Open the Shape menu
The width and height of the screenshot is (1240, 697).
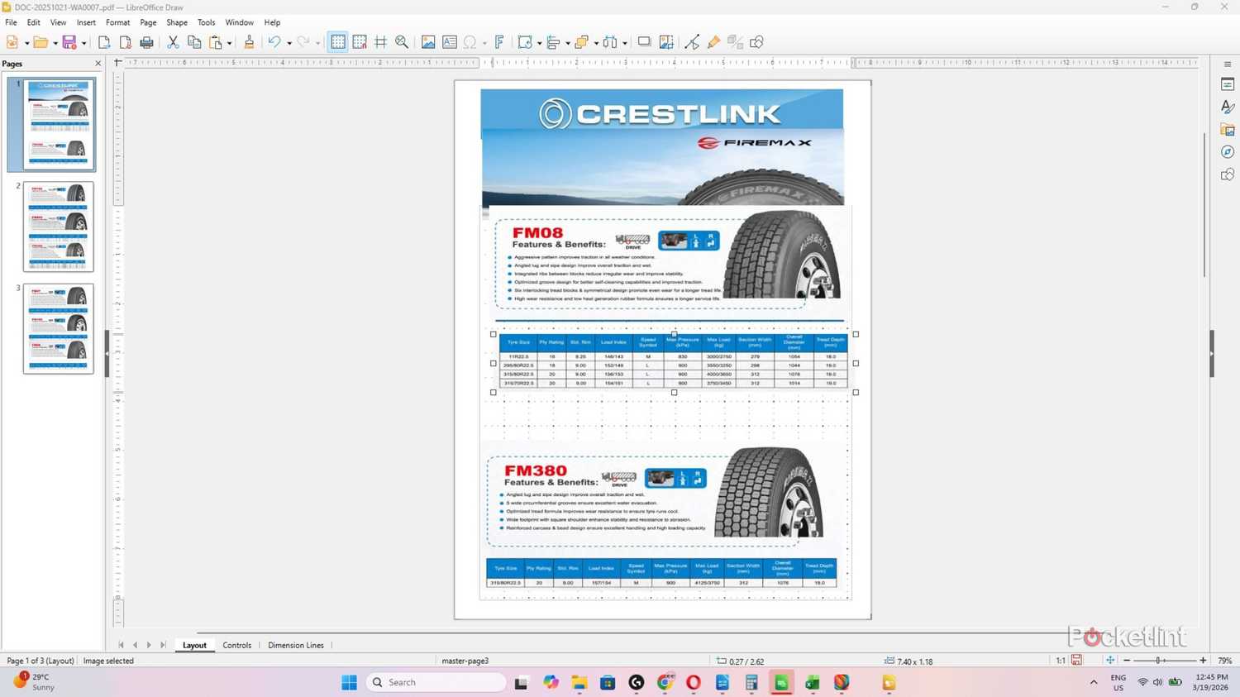[x=176, y=22]
